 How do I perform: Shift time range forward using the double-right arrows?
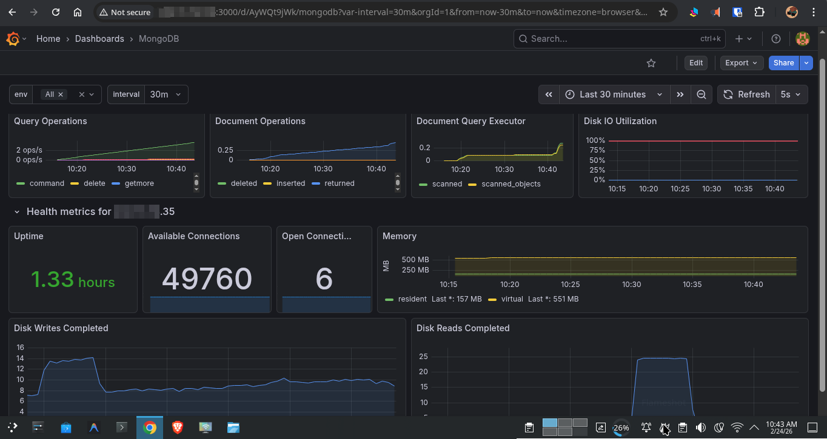click(x=680, y=94)
